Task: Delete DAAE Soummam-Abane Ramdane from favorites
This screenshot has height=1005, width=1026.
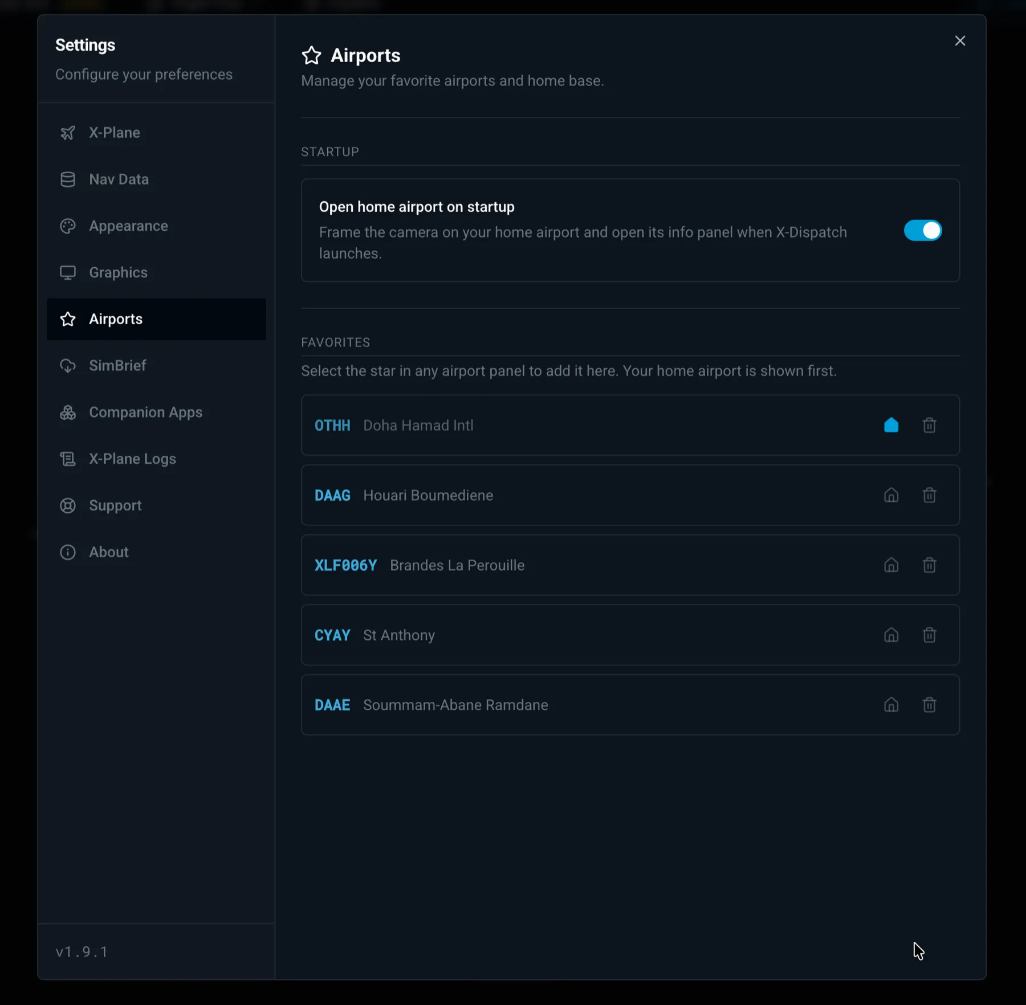Action: coord(929,705)
